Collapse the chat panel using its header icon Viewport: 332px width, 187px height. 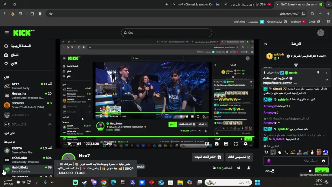coord(266,44)
